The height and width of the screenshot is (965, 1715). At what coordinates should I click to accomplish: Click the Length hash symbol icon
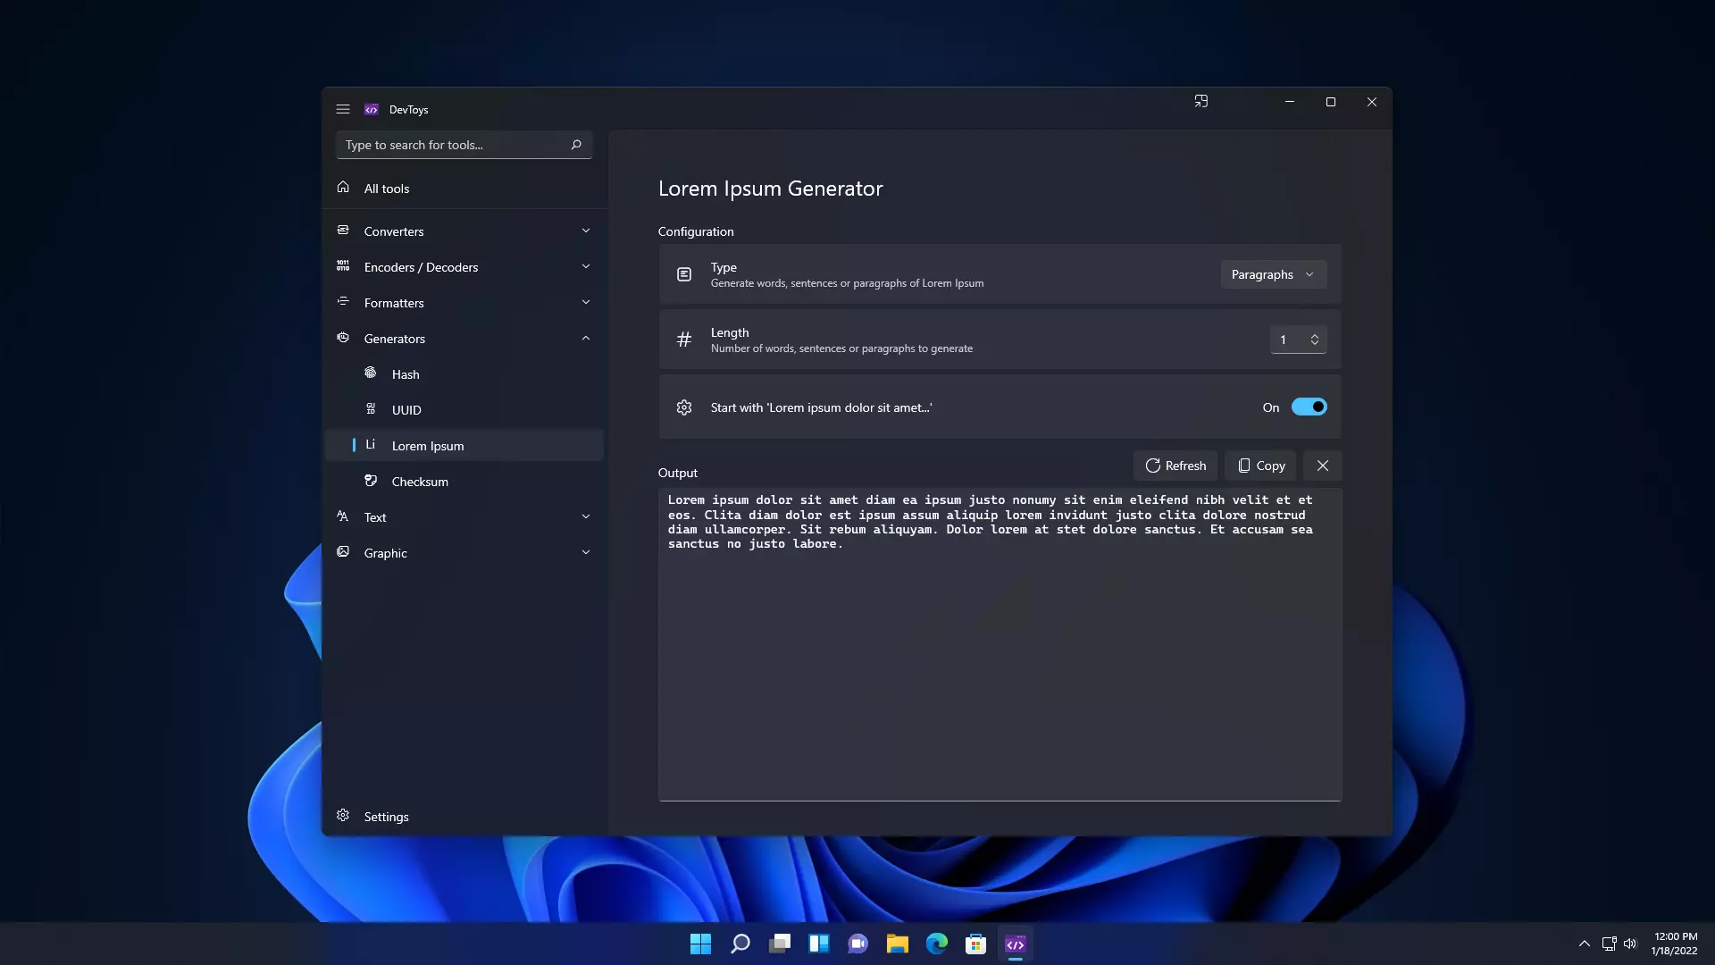[684, 340]
